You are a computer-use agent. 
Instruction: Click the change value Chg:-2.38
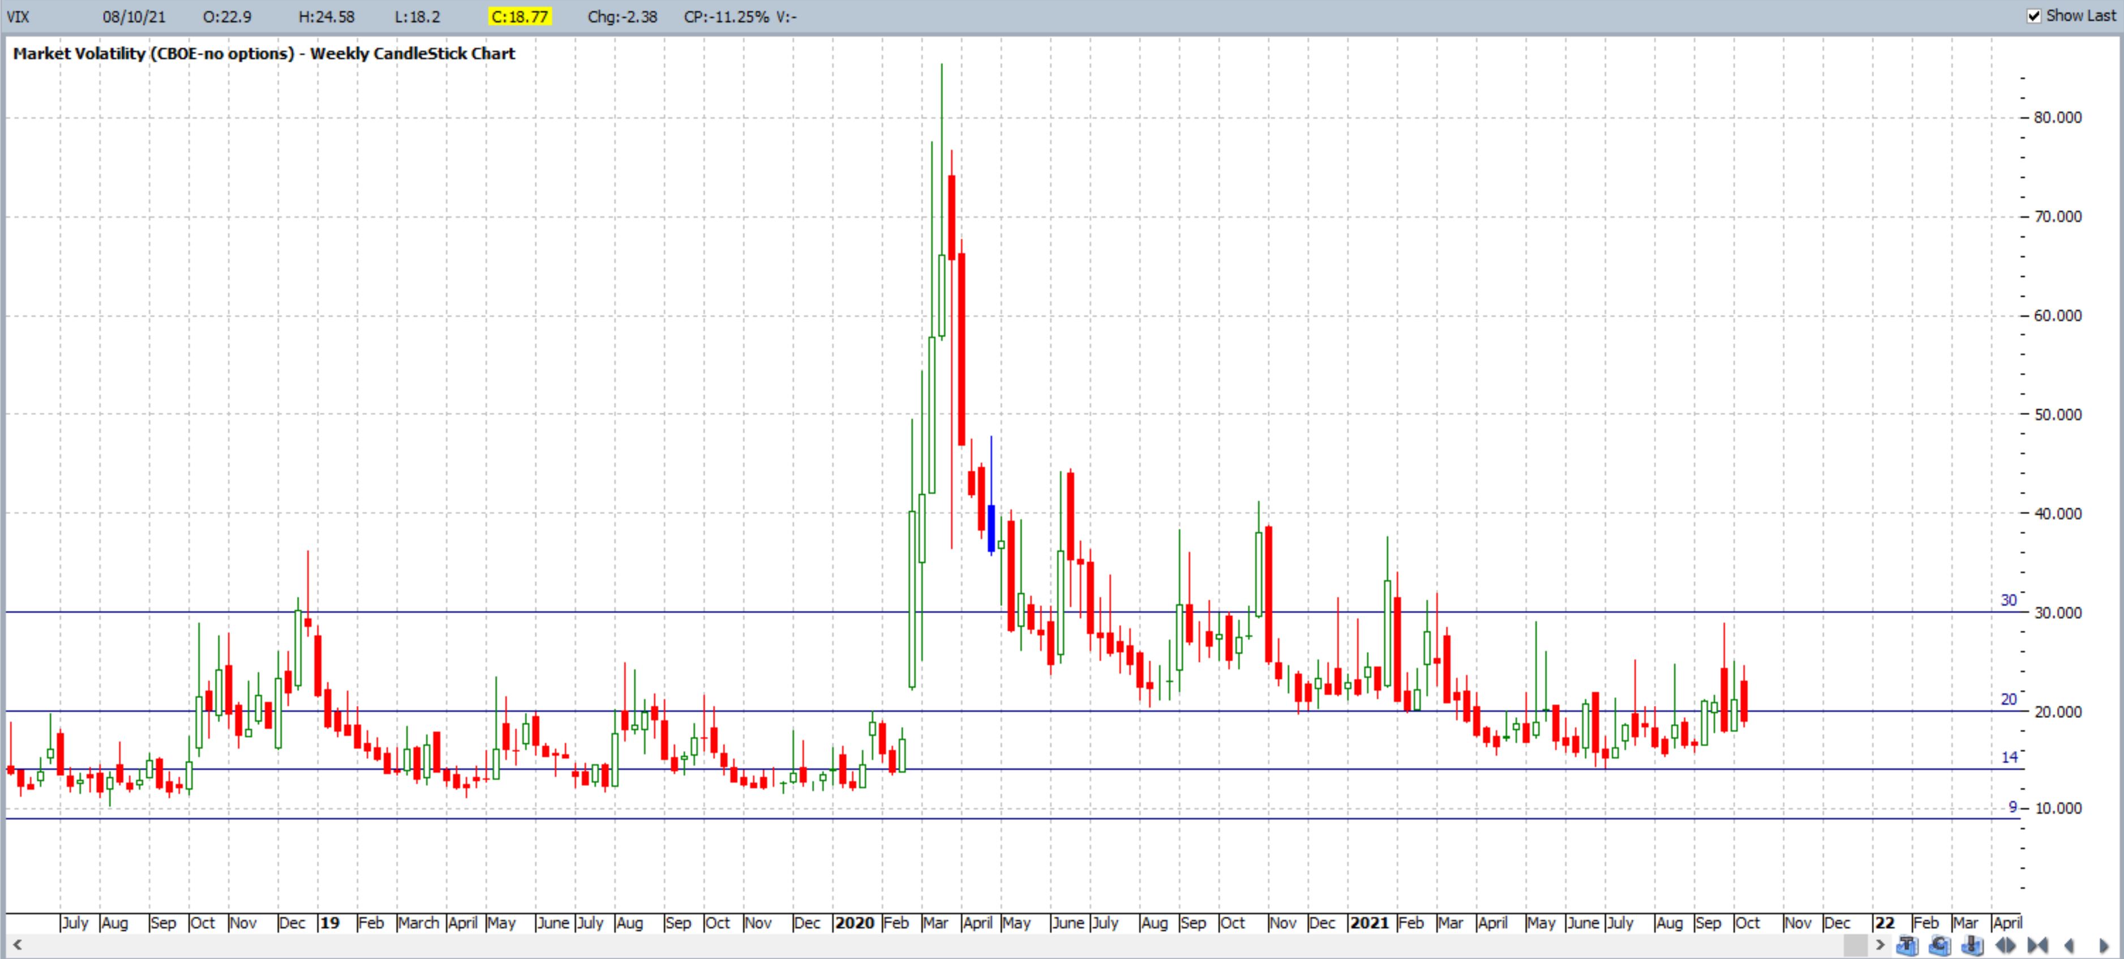click(x=622, y=16)
